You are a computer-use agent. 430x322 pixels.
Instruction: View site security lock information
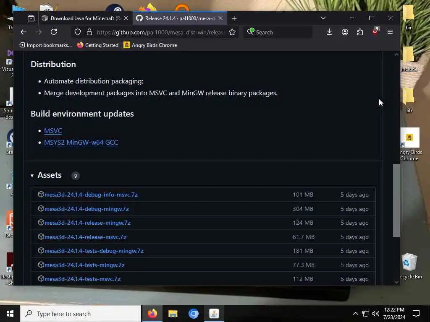(89, 32)
